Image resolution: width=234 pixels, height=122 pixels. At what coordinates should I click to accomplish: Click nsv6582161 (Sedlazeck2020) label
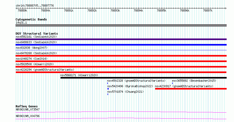point(36,37)
